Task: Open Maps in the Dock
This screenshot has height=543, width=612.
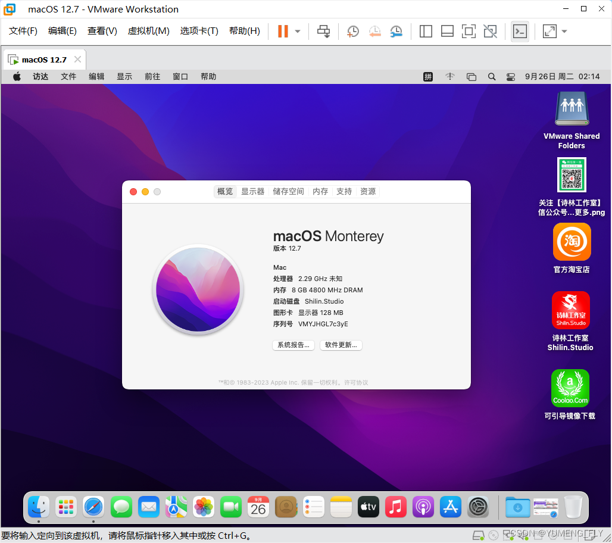Action: [176, 507]
